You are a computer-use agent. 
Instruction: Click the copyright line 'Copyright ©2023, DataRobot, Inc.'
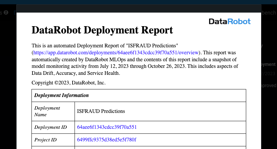click(x=69, y=83)
